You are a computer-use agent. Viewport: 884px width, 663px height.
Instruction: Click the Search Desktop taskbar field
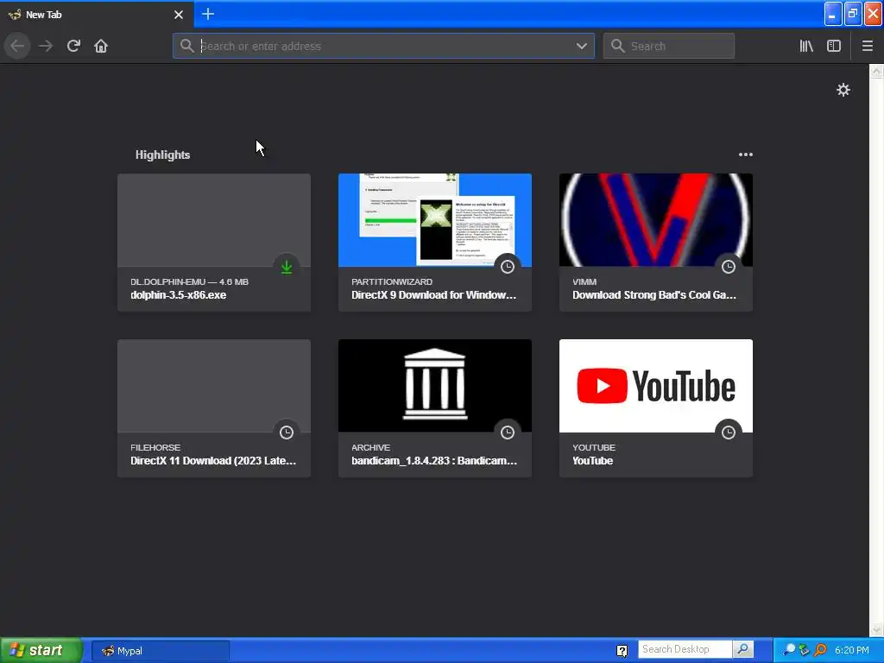pos(685,649)
